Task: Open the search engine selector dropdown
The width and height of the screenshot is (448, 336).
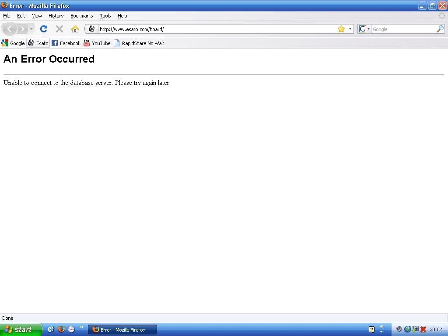Action: pos(364,29)
